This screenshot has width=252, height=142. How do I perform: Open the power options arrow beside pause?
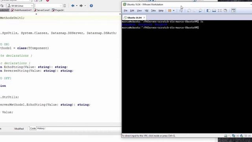click(x=174, y=11)
